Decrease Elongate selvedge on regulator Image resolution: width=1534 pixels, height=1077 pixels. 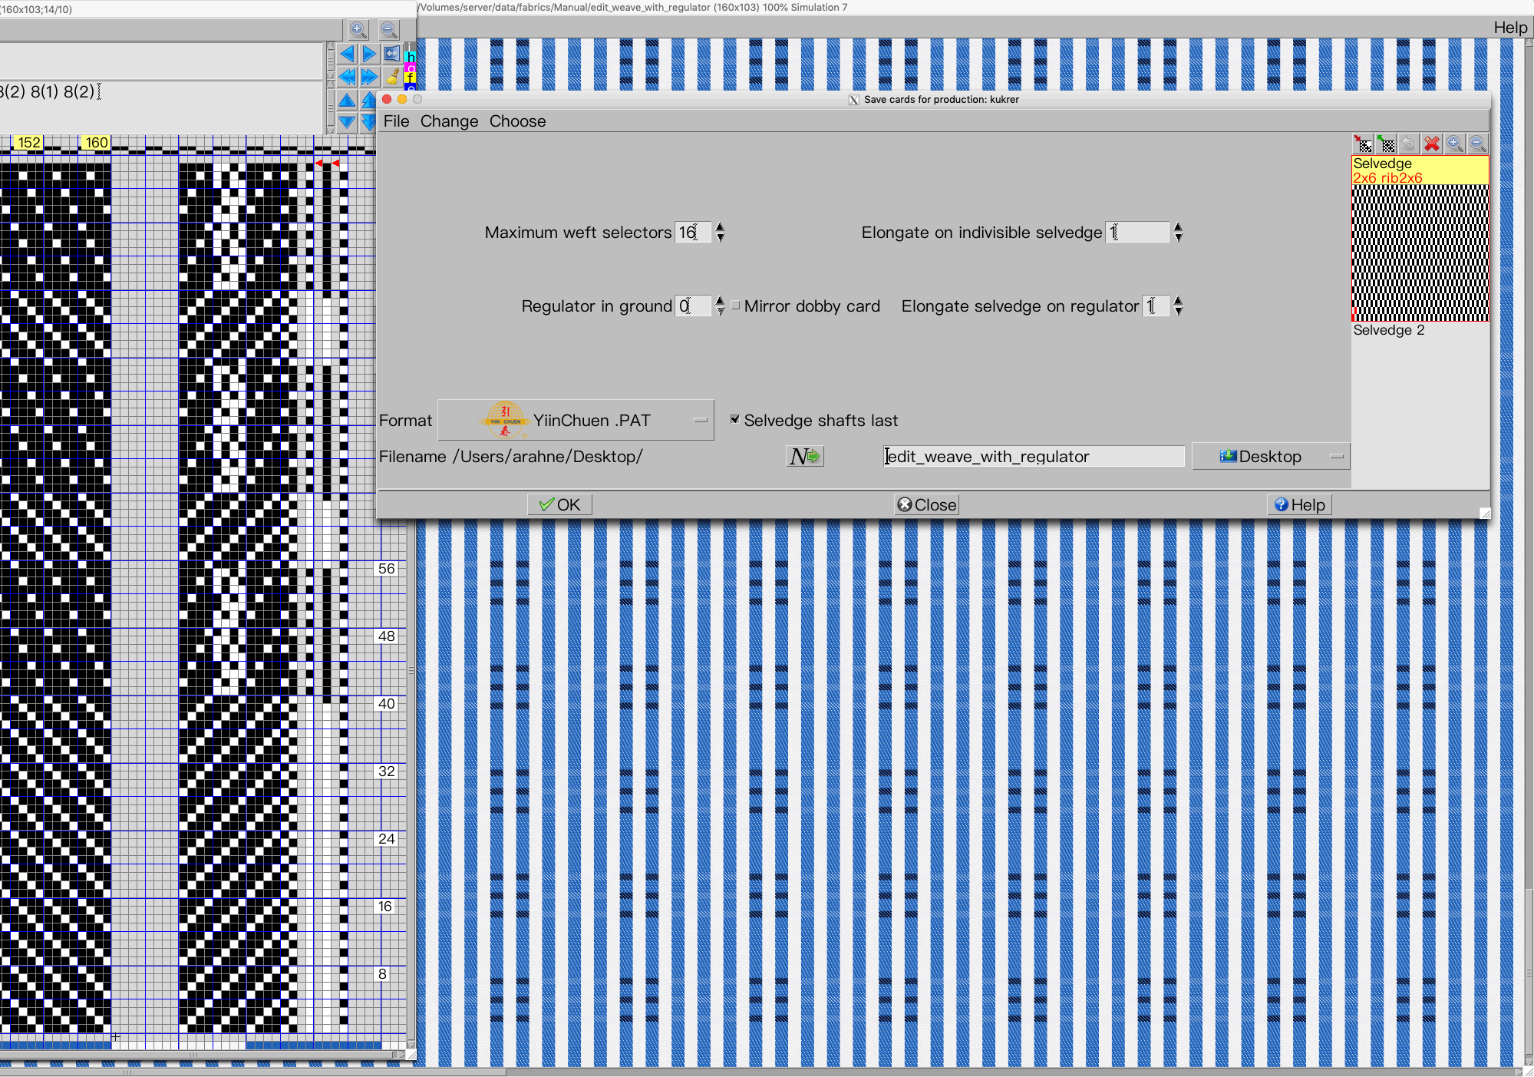1178,312
